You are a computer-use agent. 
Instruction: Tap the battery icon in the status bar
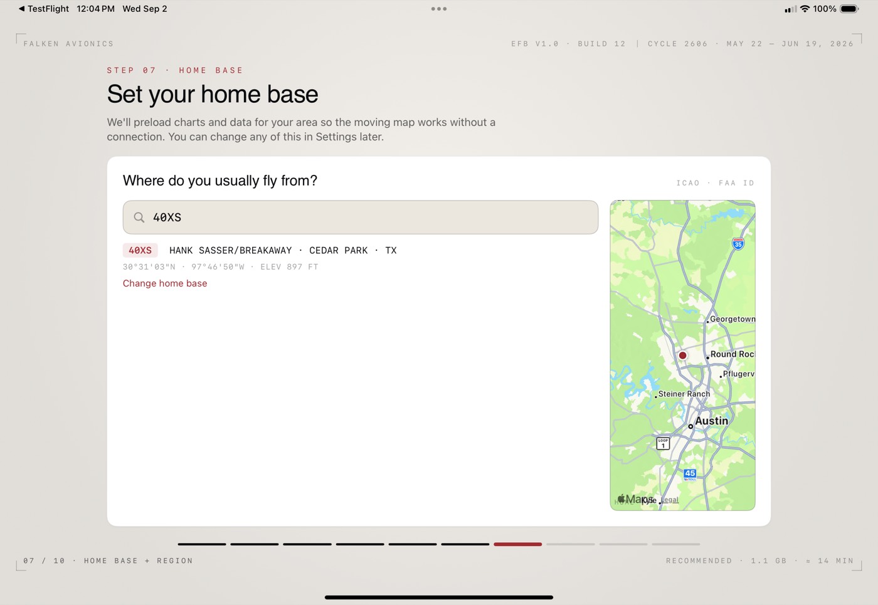[849, 9]
